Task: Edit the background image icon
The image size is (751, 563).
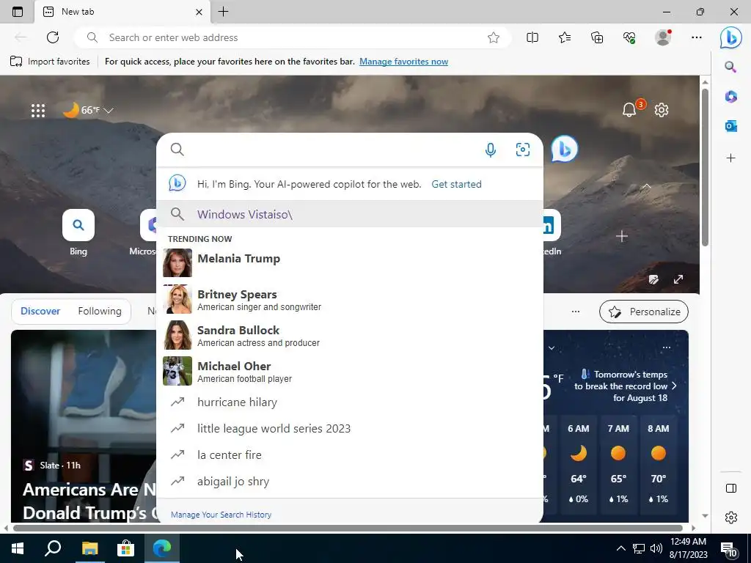Action: tap(653, 279)
